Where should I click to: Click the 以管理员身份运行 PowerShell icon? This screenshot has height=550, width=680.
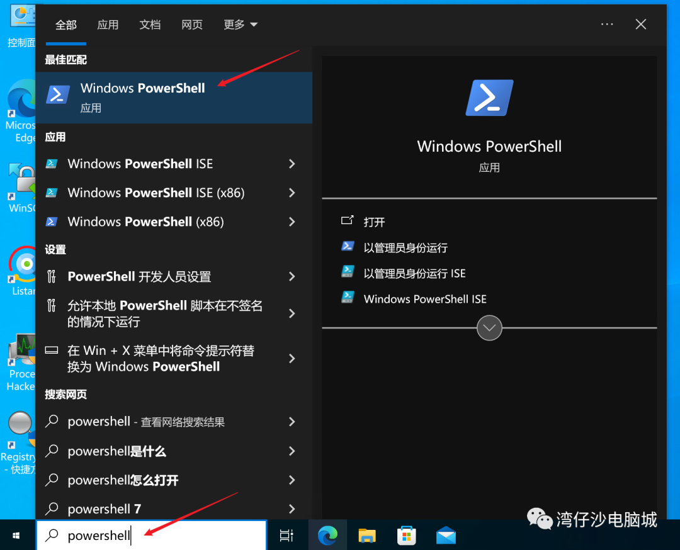[348, 247]
